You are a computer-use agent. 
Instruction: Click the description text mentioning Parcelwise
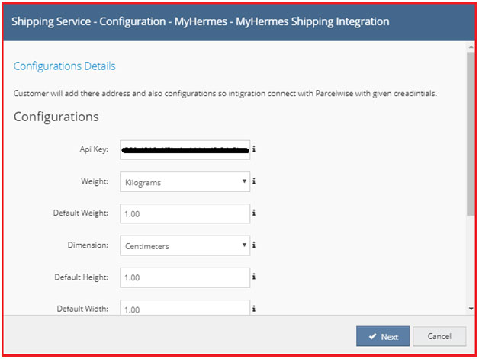click(225, 94)
